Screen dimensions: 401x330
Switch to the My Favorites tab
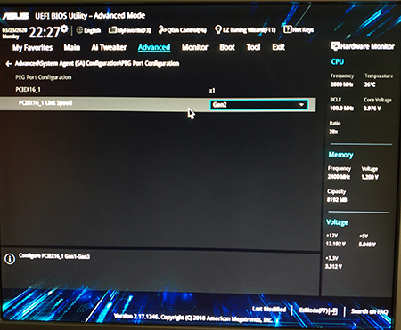[x=32, y=47]
